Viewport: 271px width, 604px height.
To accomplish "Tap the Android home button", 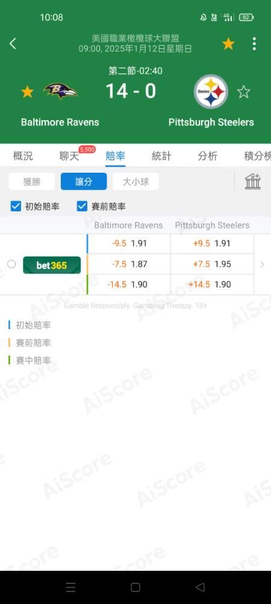I will click(x=135, y=587).
